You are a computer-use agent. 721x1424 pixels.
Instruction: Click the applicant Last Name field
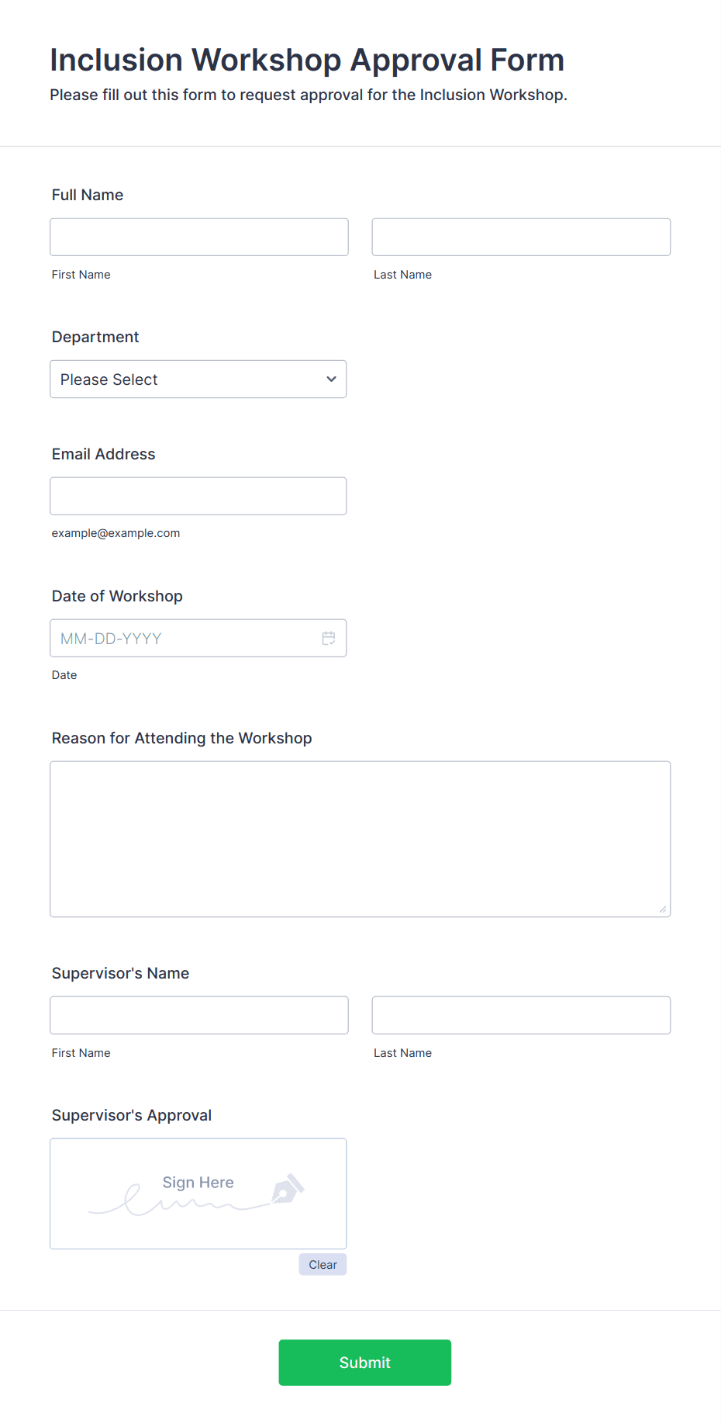click(x=521, y=237)
